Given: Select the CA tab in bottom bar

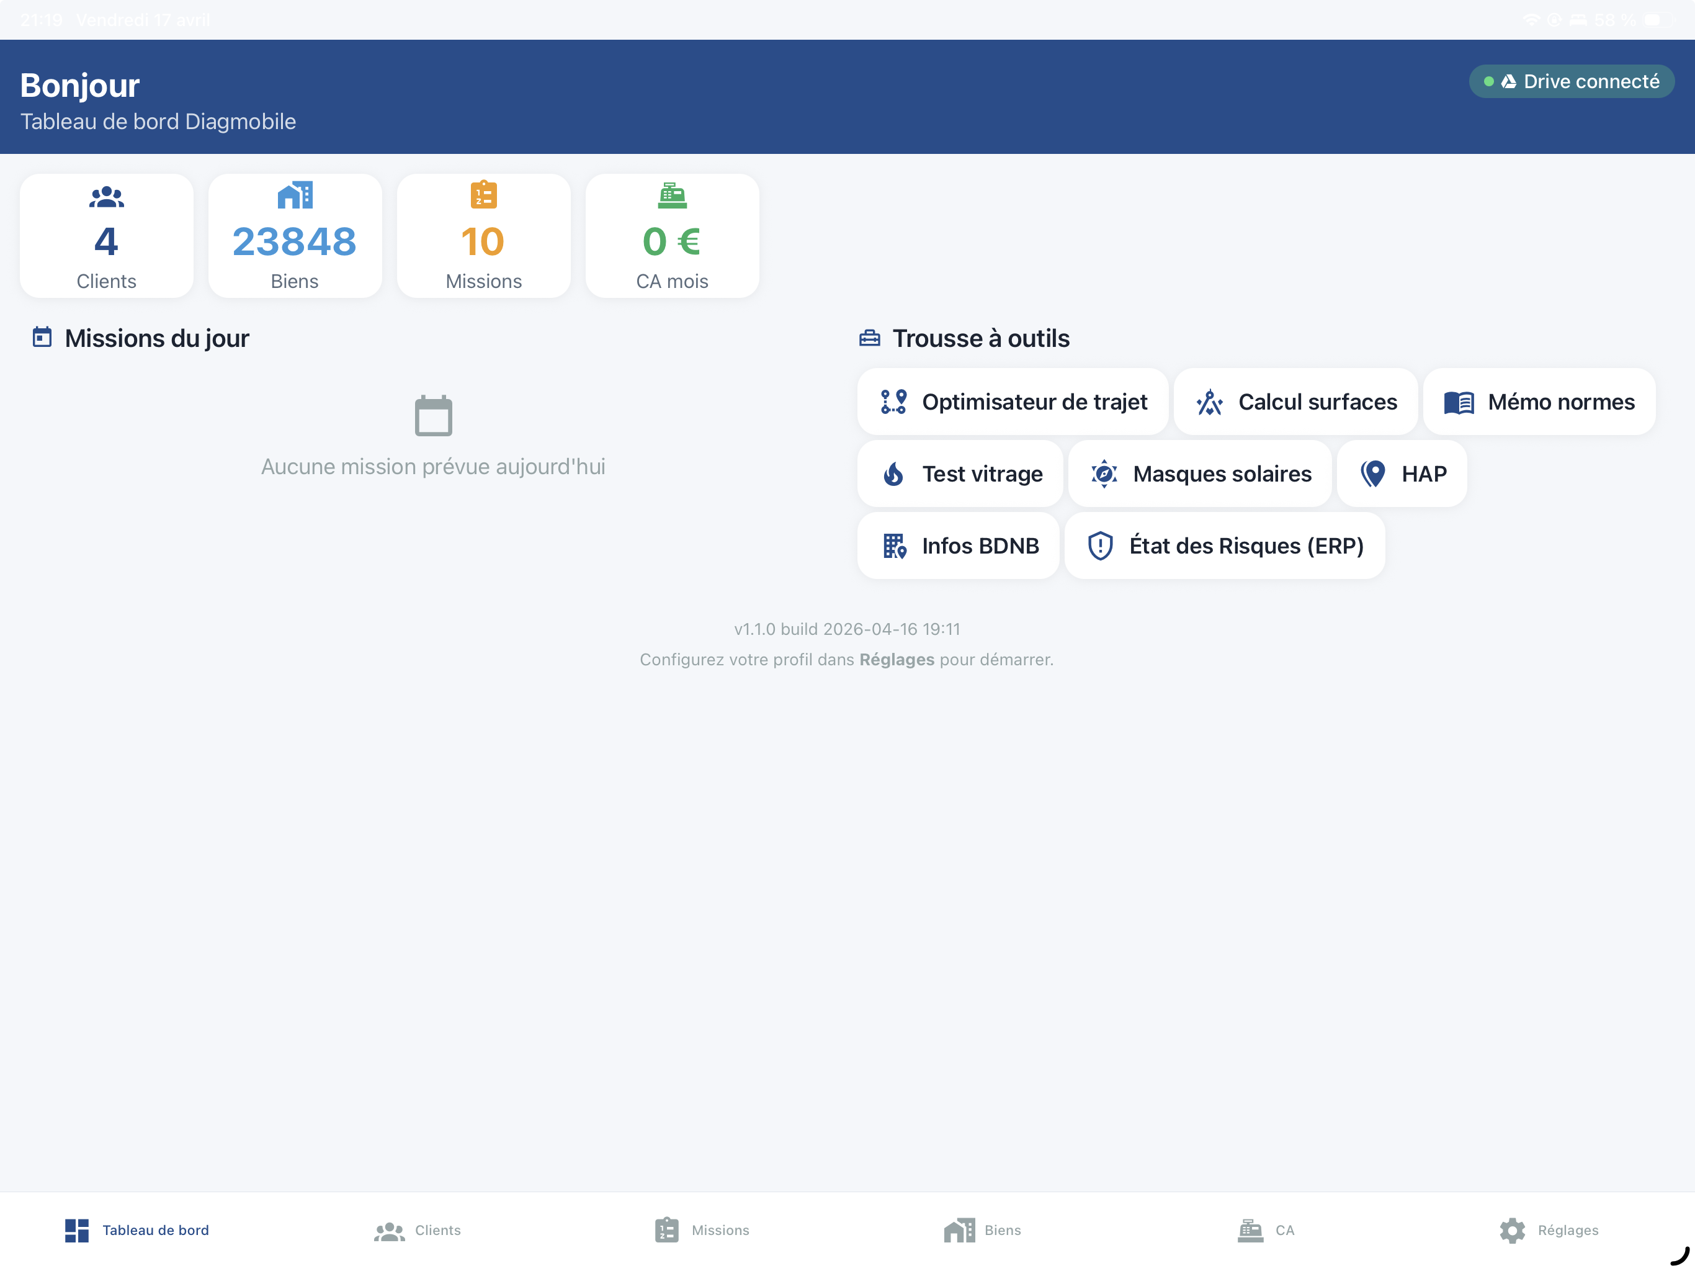Looking at the screenshot, I should [x=1265, y=1229].
